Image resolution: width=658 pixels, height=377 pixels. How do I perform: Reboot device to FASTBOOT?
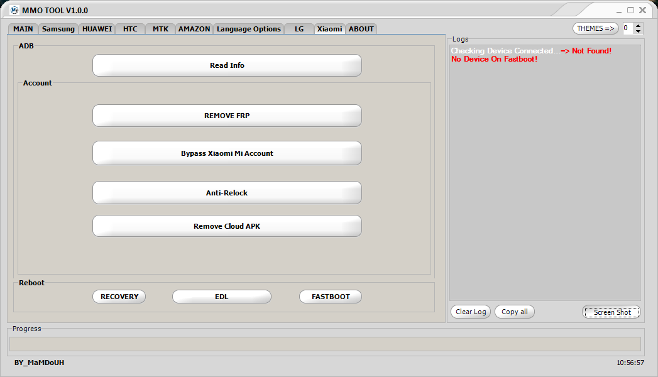point(331,297)
